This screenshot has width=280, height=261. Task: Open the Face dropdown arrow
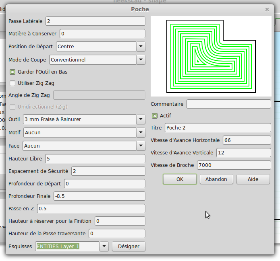point(141,146)
